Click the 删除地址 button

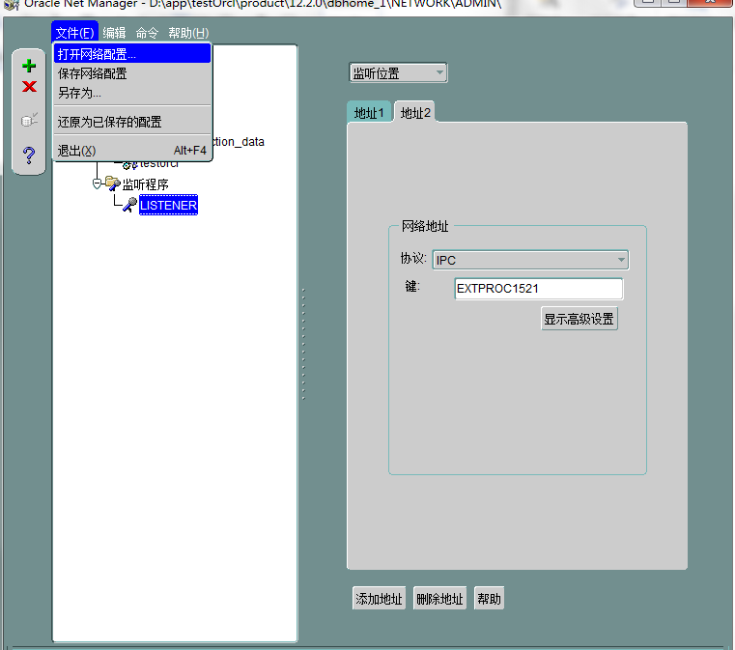(x=439, y=598)
